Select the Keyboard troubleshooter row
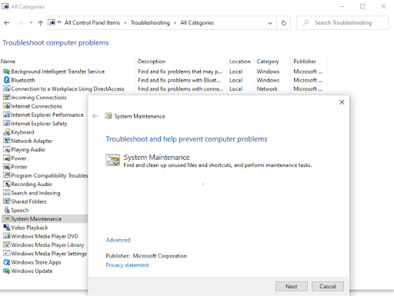 [x=22, y=132]
